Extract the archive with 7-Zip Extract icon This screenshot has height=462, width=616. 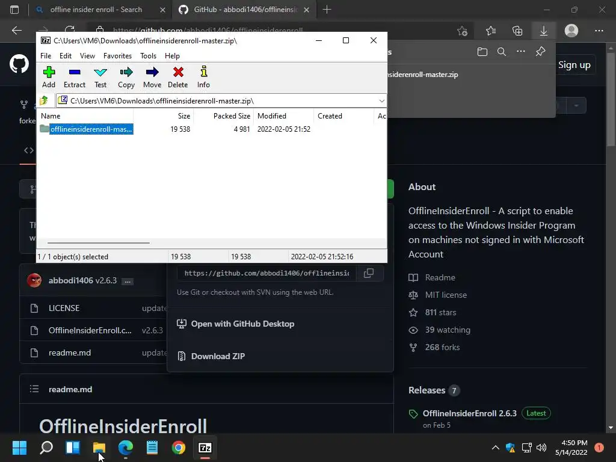click(74, 77)
